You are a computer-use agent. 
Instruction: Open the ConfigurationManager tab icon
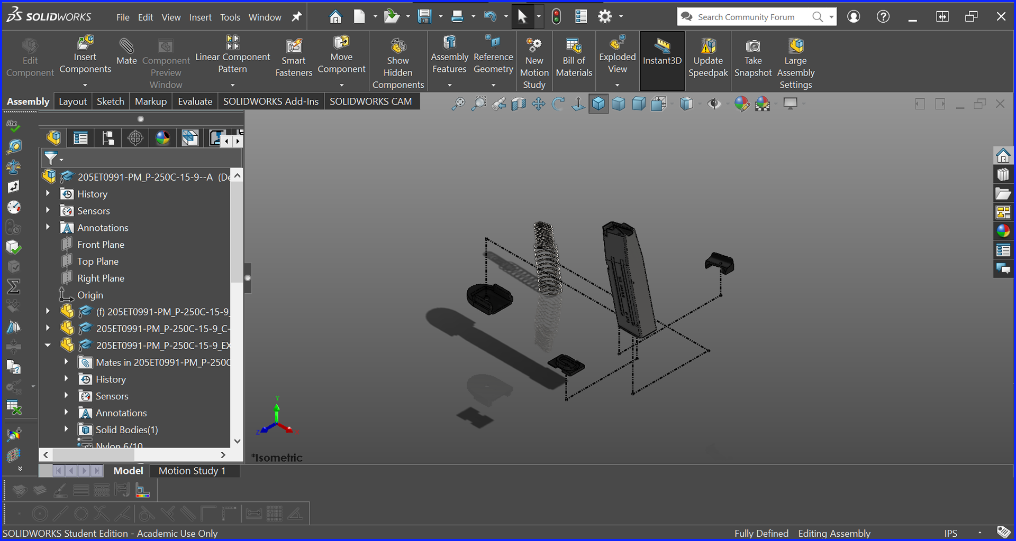pos(108,138)
